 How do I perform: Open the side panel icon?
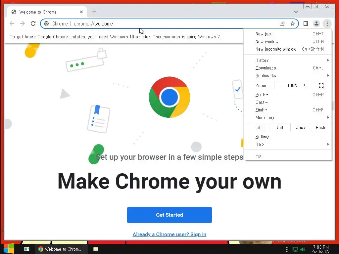(306, 23)
